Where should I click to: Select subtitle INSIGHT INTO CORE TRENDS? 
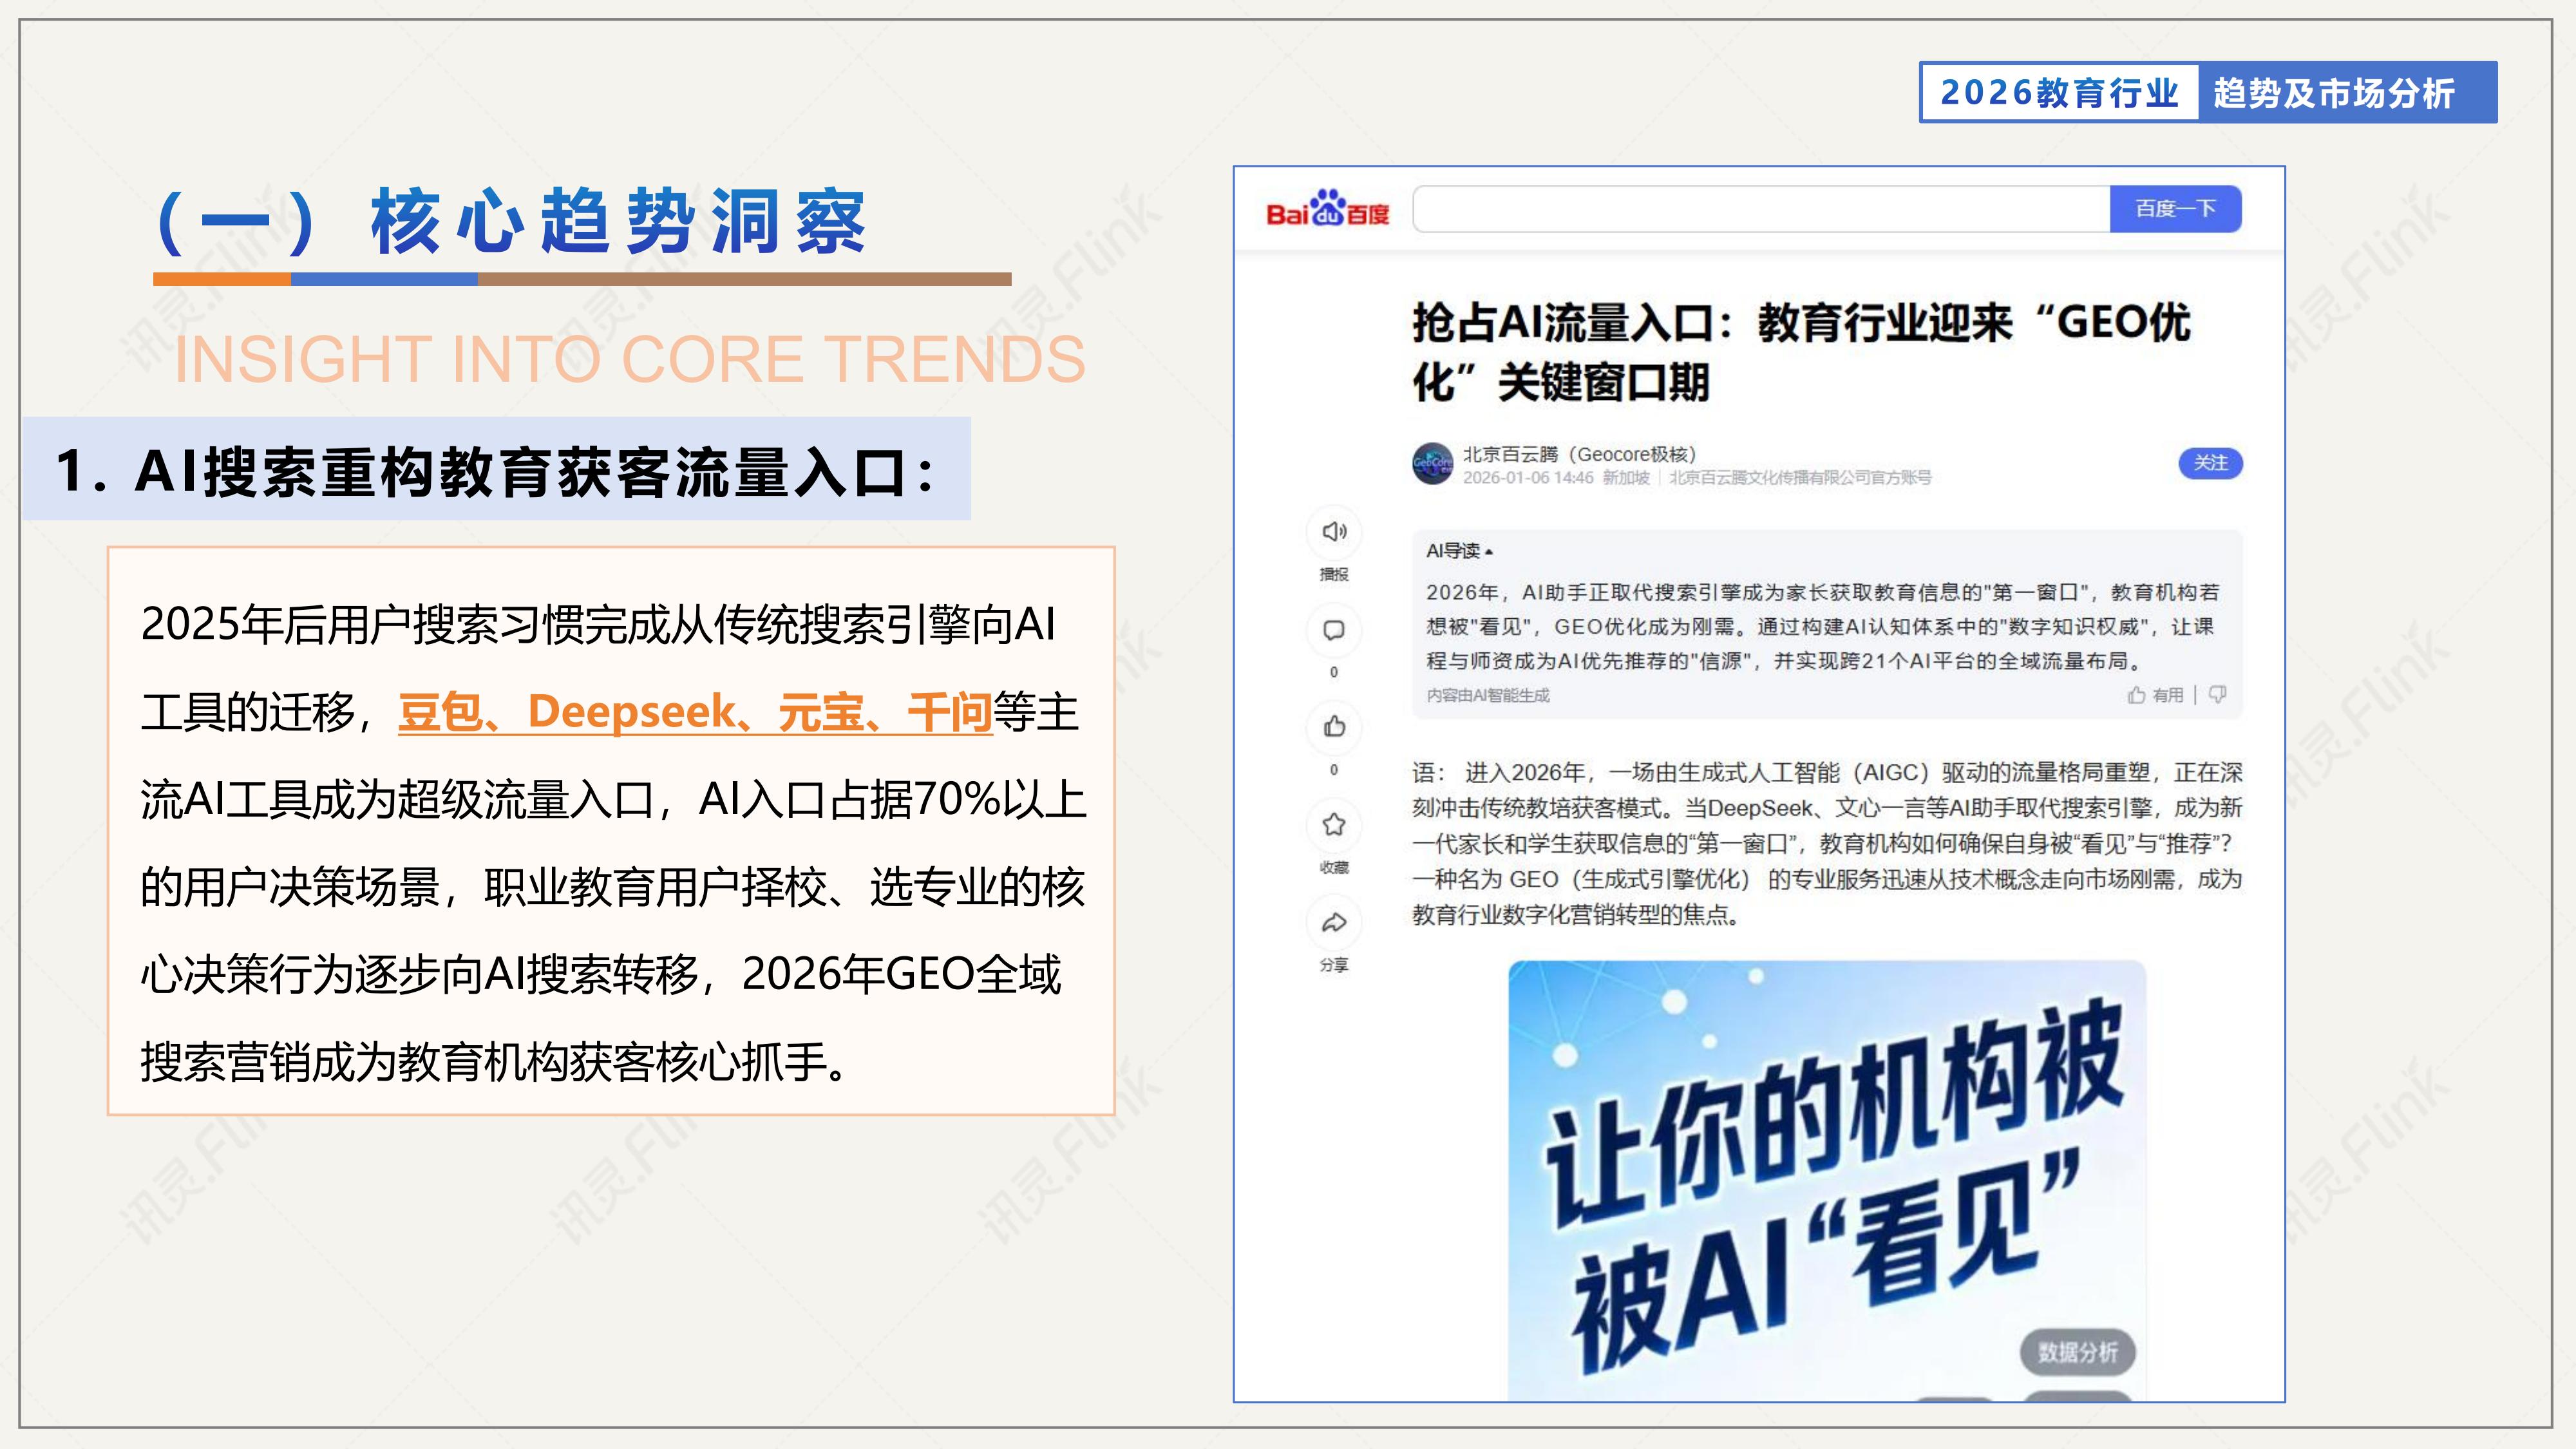pyautogui.click(x=630, y=359)
